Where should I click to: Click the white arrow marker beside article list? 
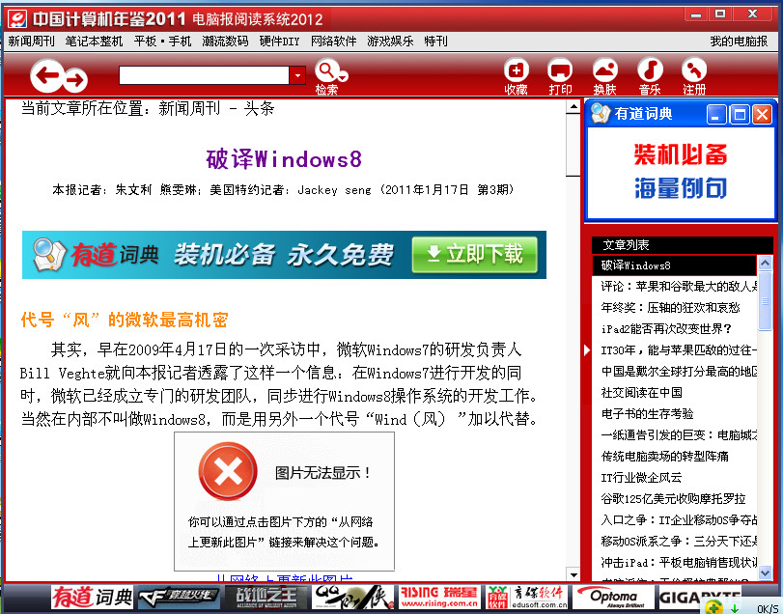(x=587, y=349)
